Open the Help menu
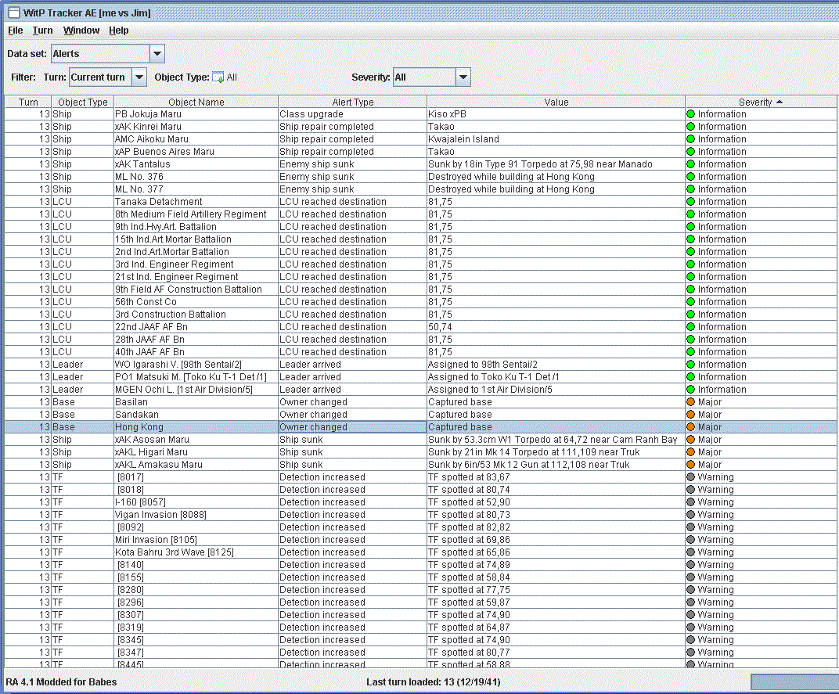The height and width of the screenshot is (694, 839). pyautogui.click(x=119, y=31)
